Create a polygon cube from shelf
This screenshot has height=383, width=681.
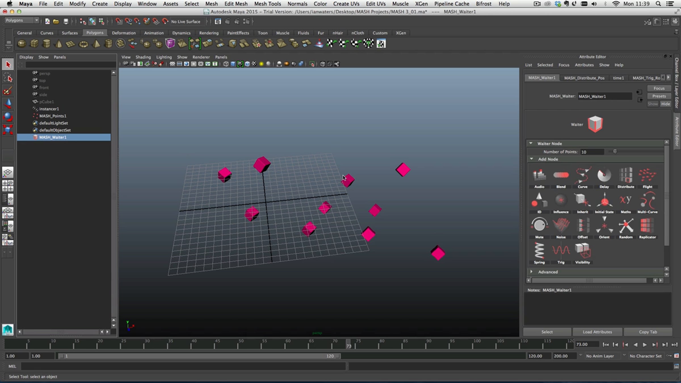[x=34, y=44]
